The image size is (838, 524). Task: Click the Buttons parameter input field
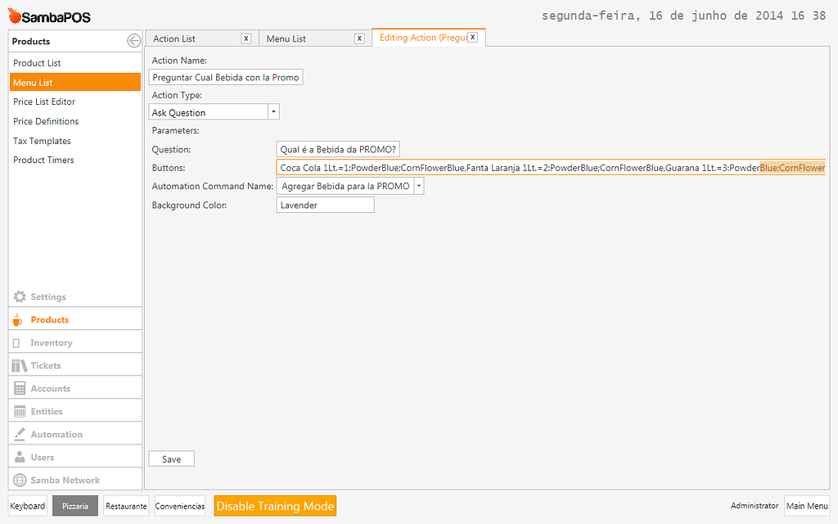[x=491, y=166]
